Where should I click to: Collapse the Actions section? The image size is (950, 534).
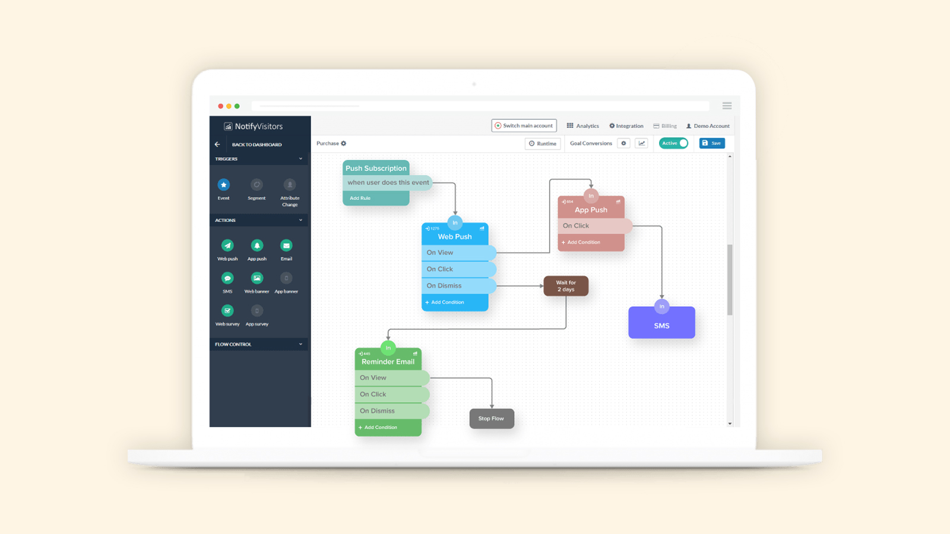300,220
